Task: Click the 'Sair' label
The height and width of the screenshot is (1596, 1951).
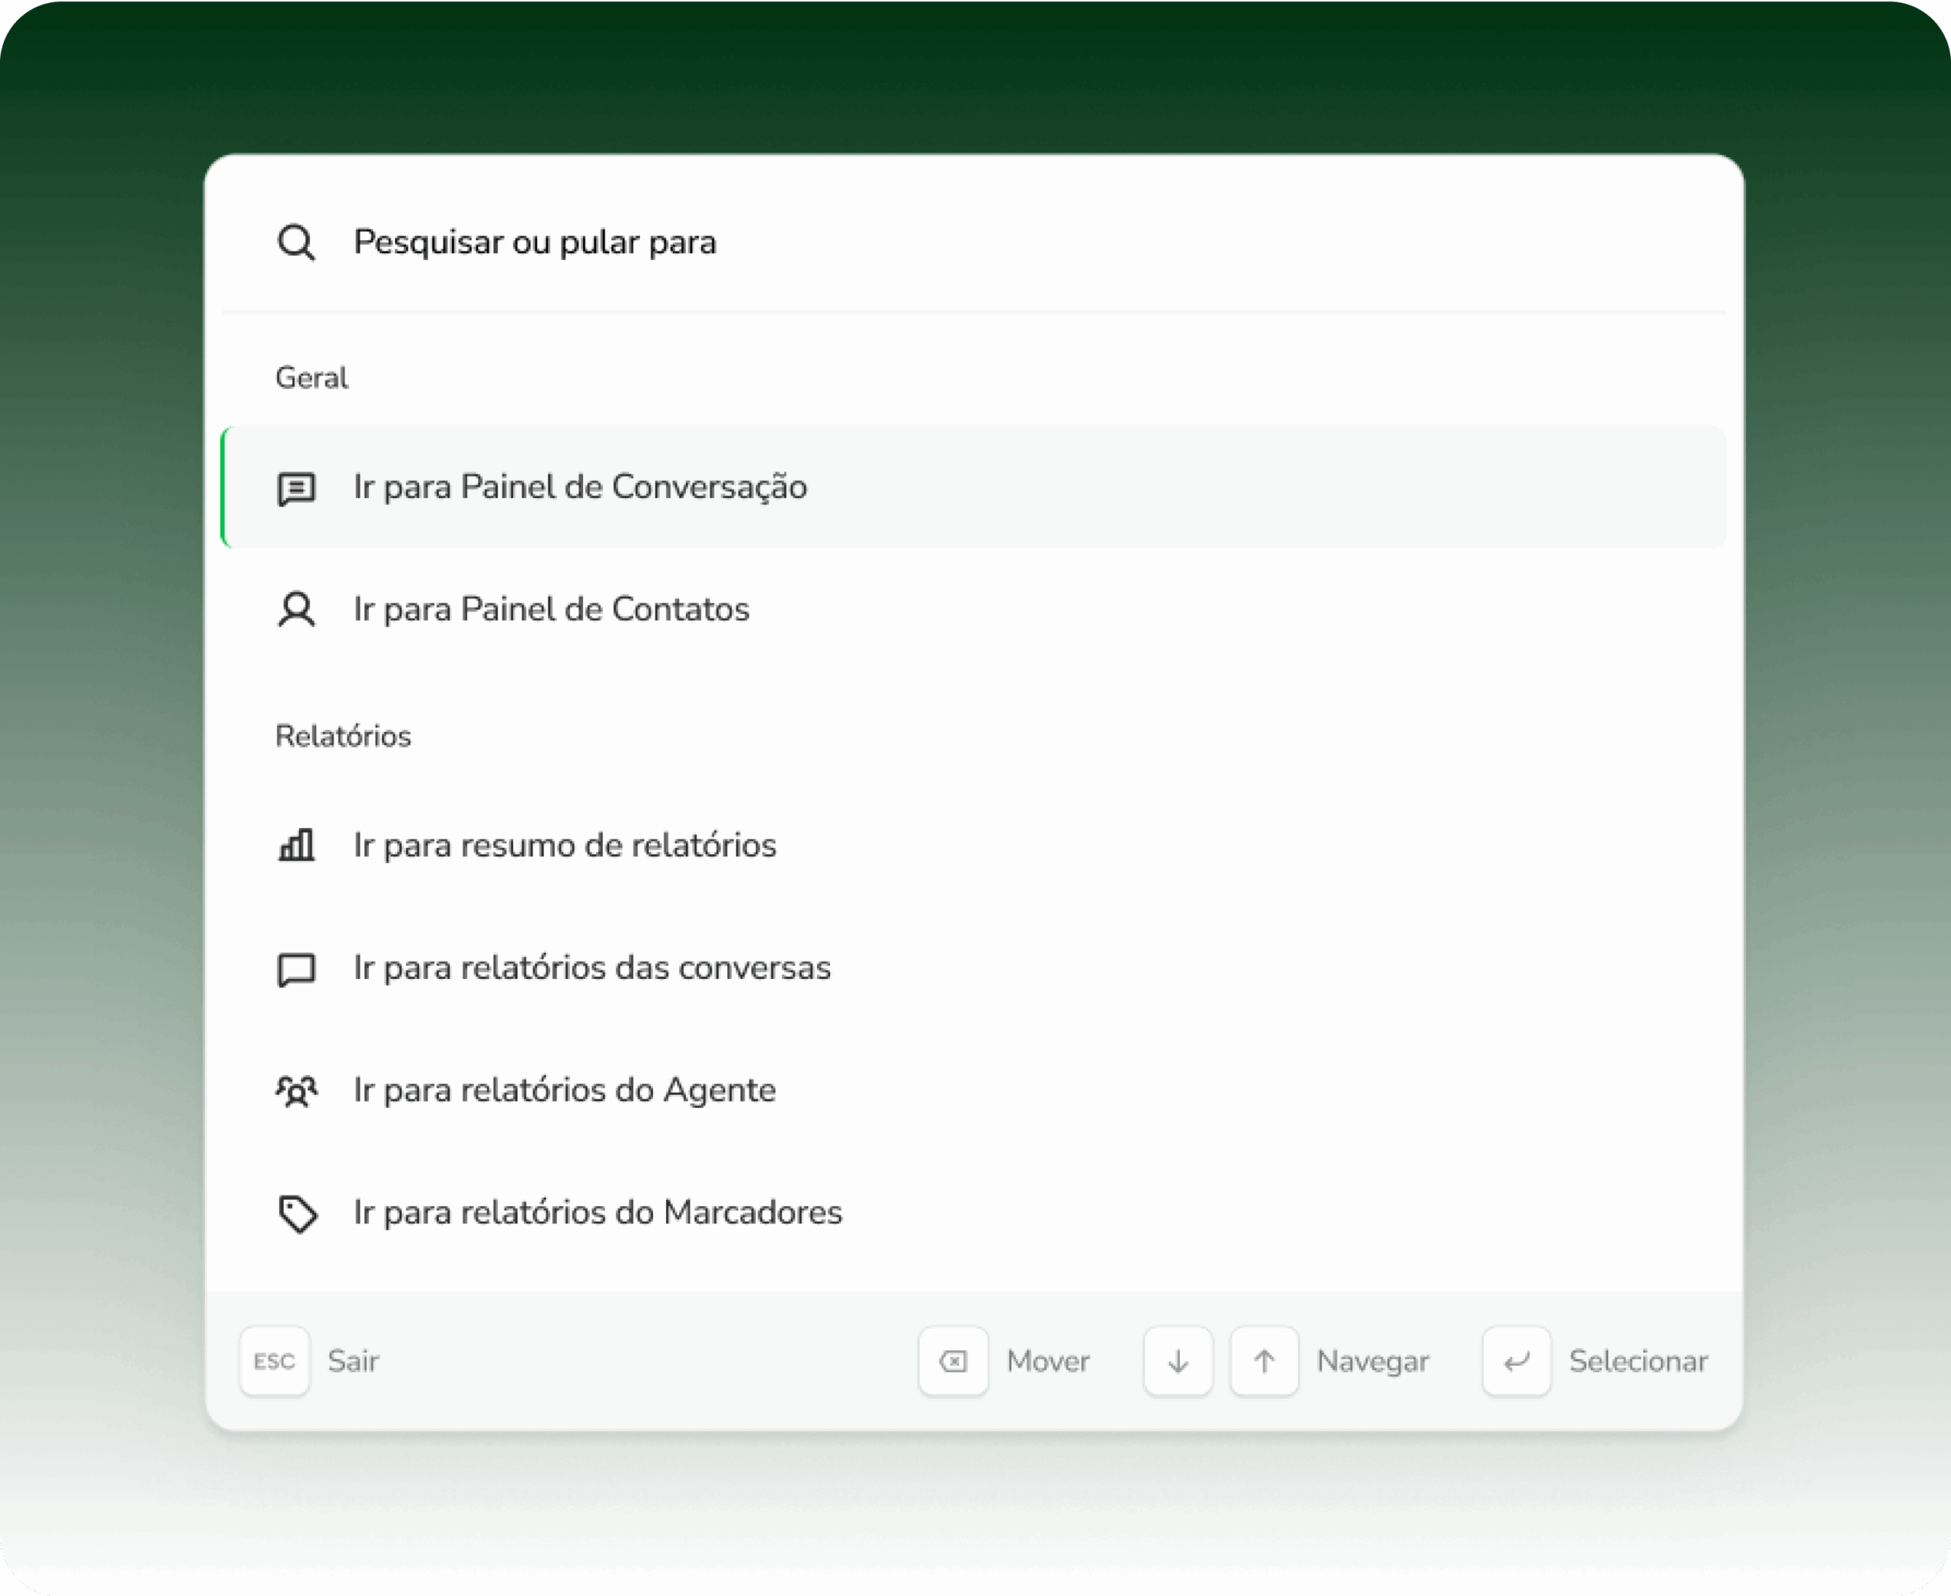Action: point(353,1361)
